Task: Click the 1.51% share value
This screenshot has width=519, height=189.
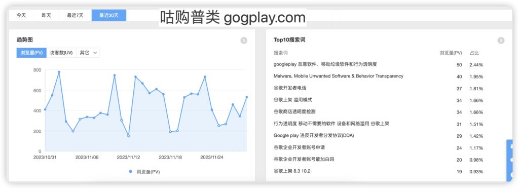Action: [x=476, y=125]
